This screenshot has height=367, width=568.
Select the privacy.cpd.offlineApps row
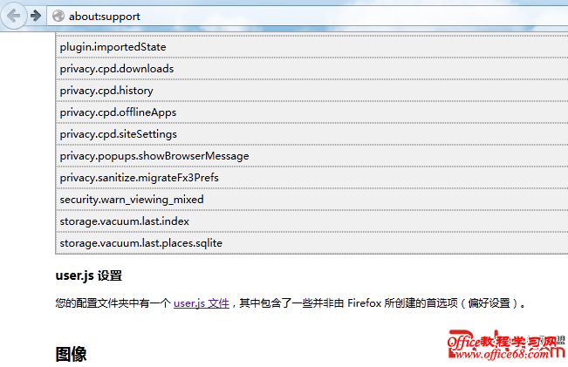coord(311,112)
